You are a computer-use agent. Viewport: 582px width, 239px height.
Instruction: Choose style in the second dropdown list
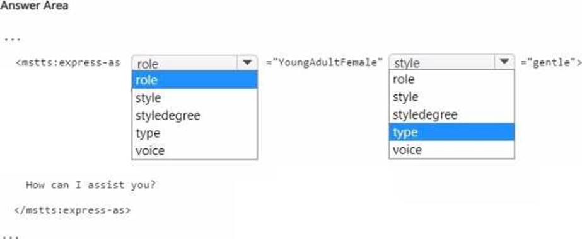(x=451, y=97)
